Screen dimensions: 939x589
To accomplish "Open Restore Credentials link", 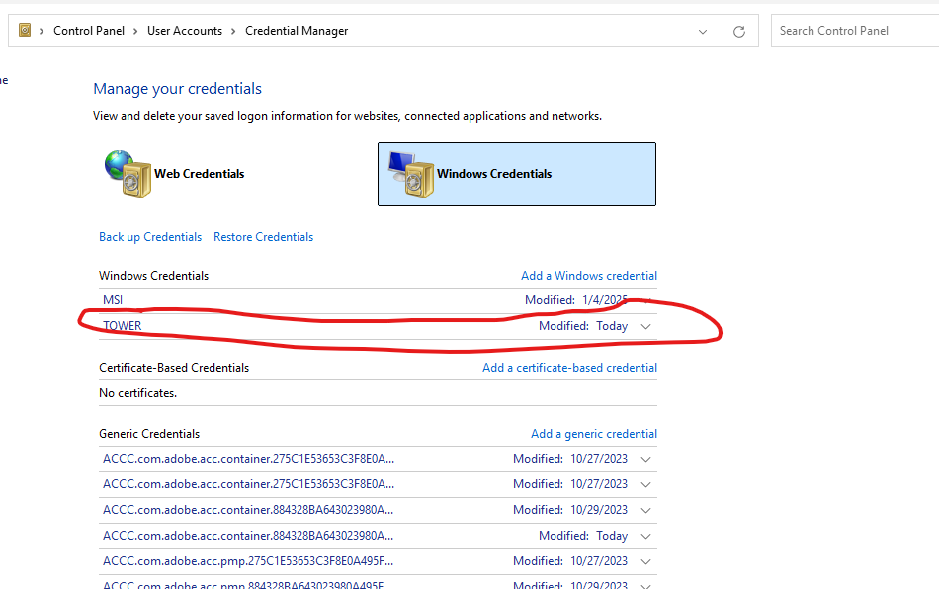I will point(264,237).
